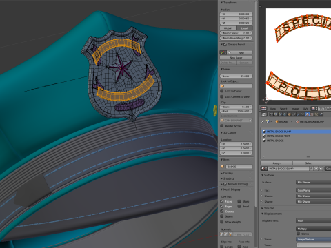The image size is (331, 248).
Task: Click the material browse sphere icon
Action: (x=264, y=169)
